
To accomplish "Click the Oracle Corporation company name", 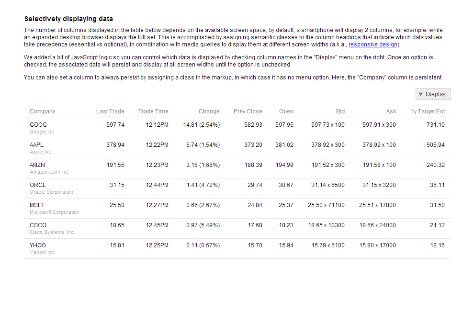I will point(51,192).
